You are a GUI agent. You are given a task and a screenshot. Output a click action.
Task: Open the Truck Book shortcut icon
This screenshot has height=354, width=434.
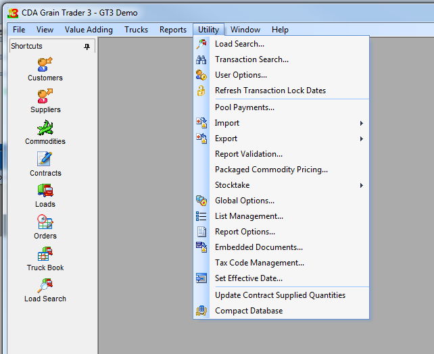click(45, 254)
